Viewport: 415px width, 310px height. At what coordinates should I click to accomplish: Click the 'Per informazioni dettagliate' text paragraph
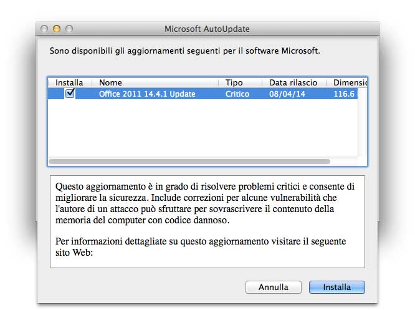[200, 247]
